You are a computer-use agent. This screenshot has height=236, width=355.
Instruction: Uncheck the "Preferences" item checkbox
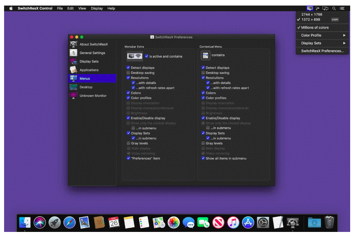[128, 158]
